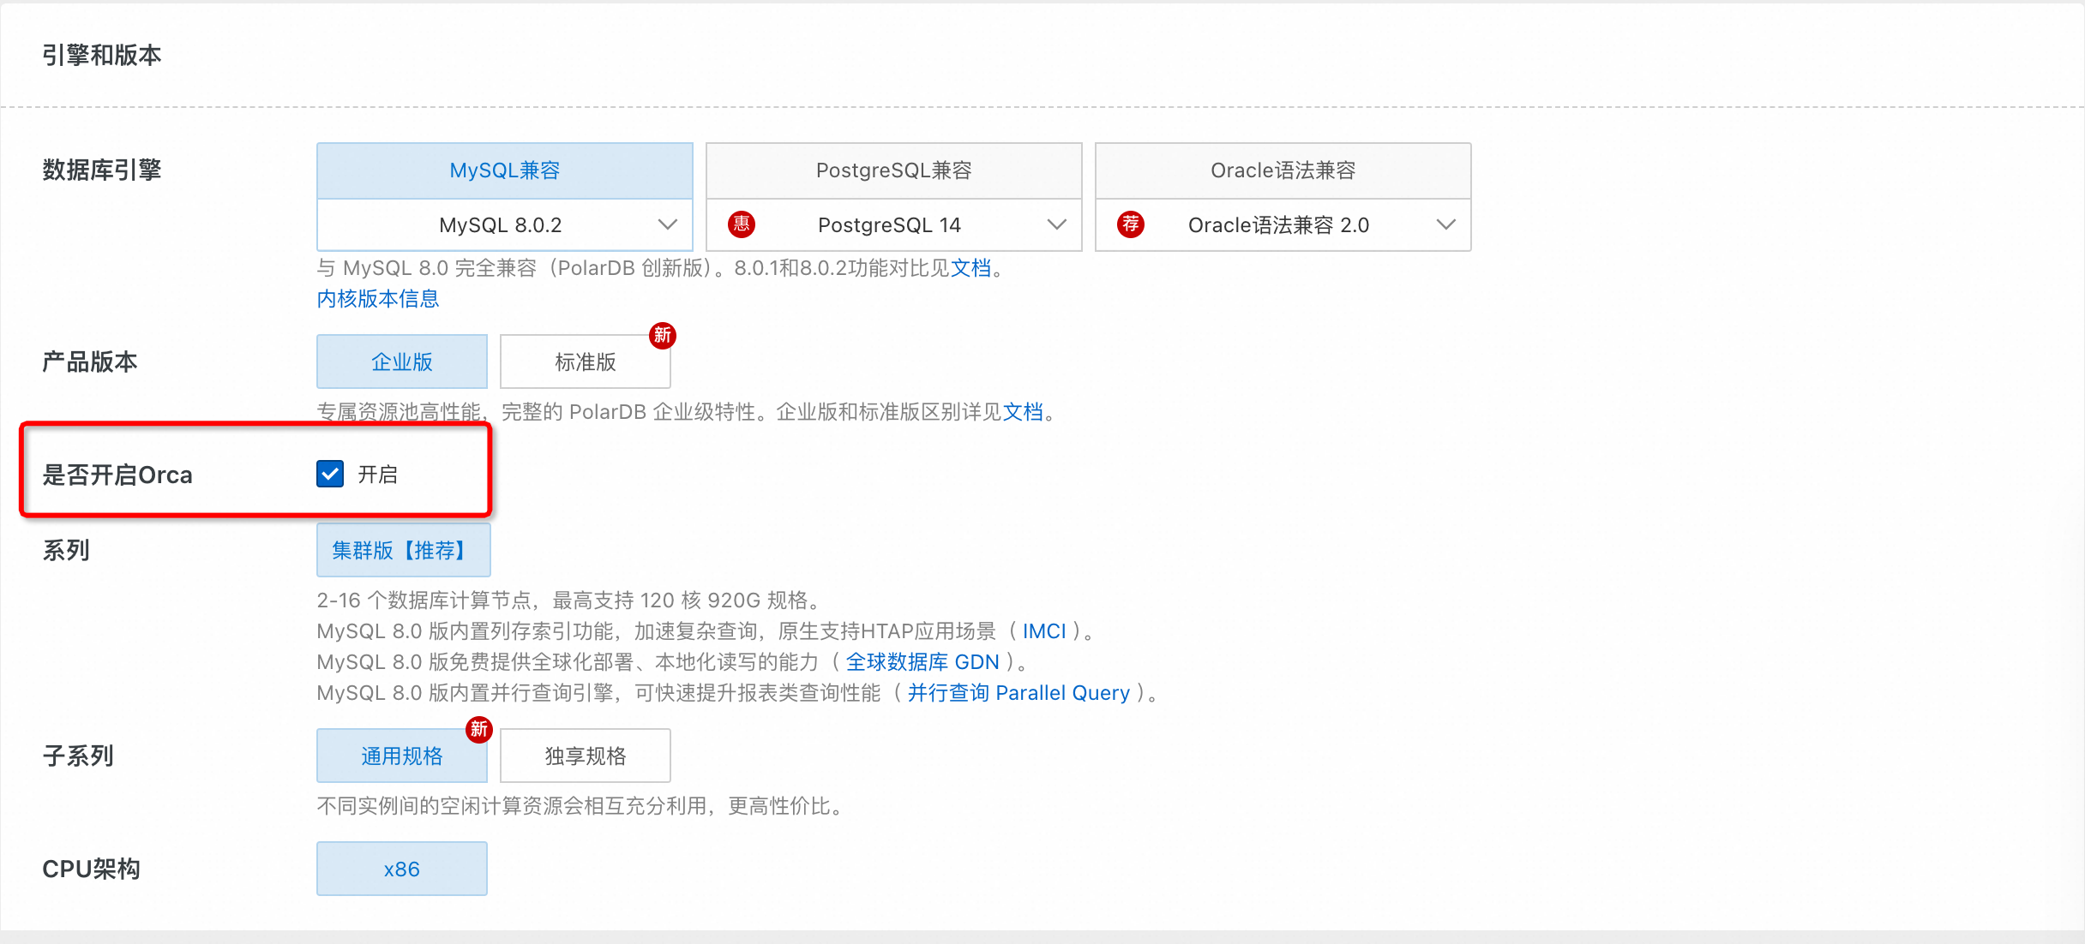This screenshot has height=944, width=2085.
Task: Toggle the 开启 Orca checkbox
Action: click(x=330, y=474)
